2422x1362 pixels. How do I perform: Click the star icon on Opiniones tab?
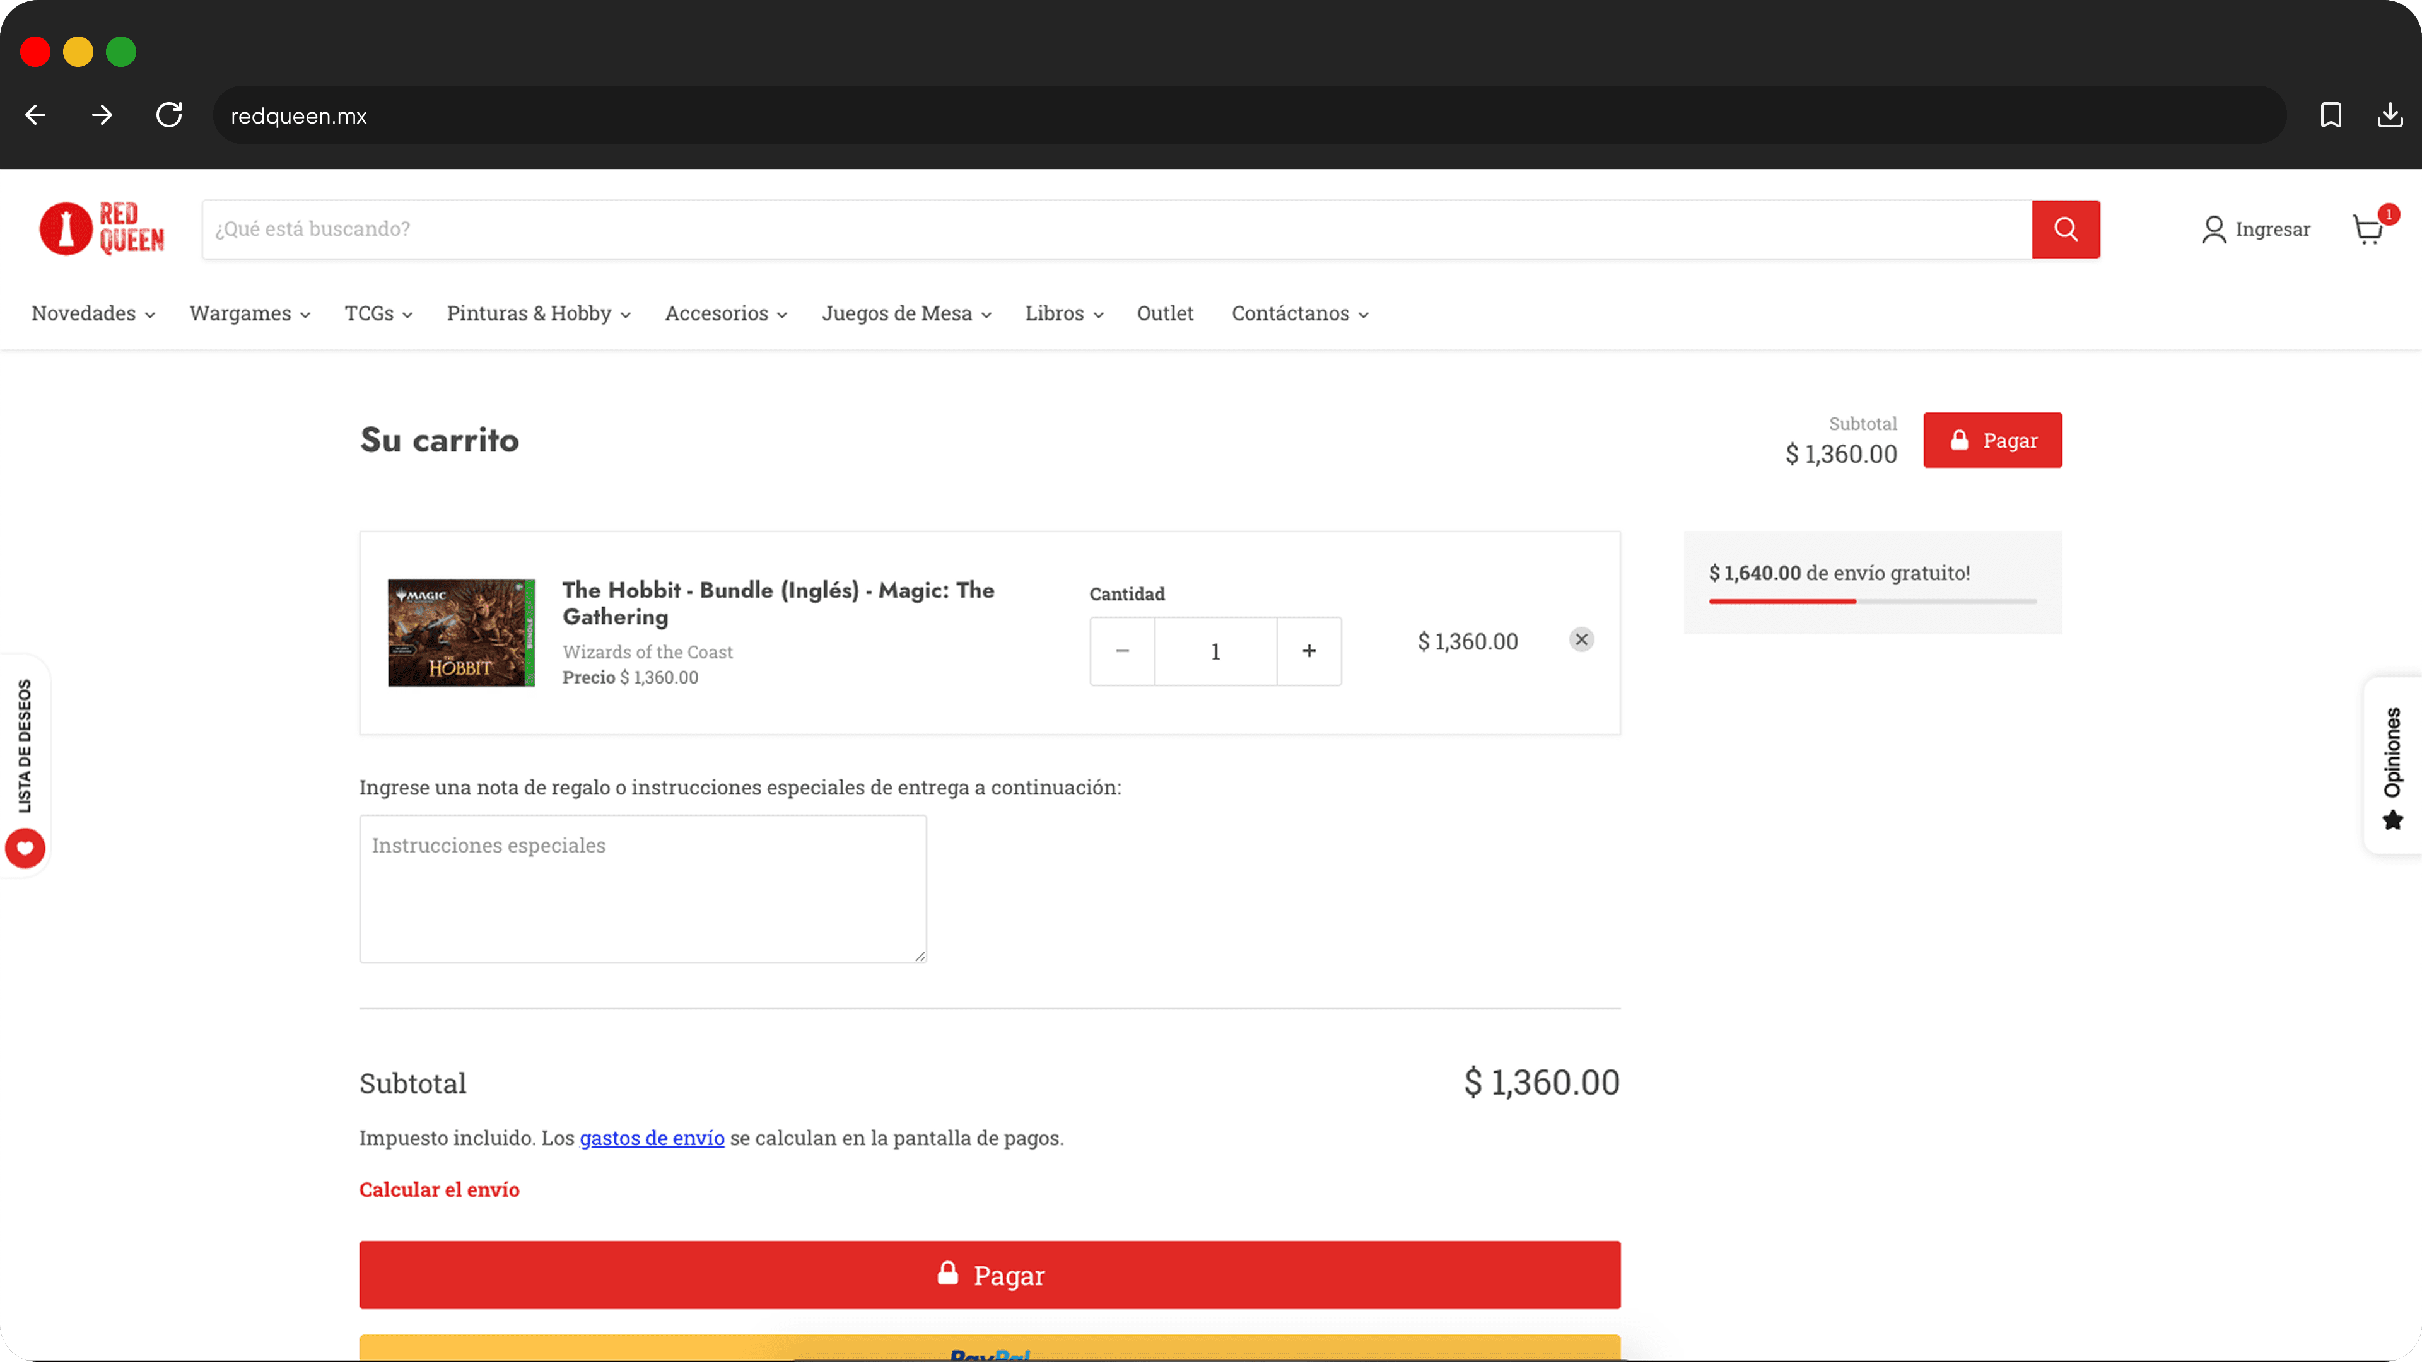[x=2393, y=820]
